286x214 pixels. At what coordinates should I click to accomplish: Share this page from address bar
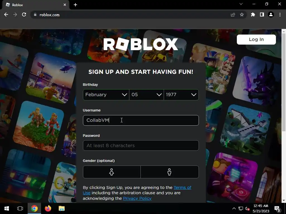tap(233, 15)
